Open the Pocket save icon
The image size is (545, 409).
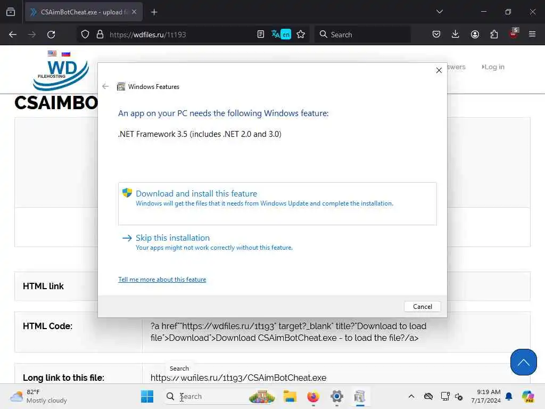click(x=436, y=35)
